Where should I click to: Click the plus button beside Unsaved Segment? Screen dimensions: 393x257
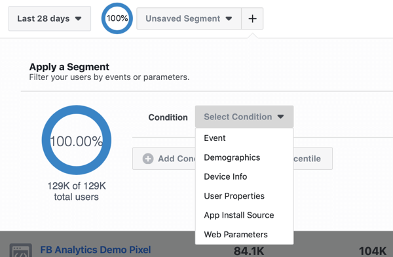point(252,18)
